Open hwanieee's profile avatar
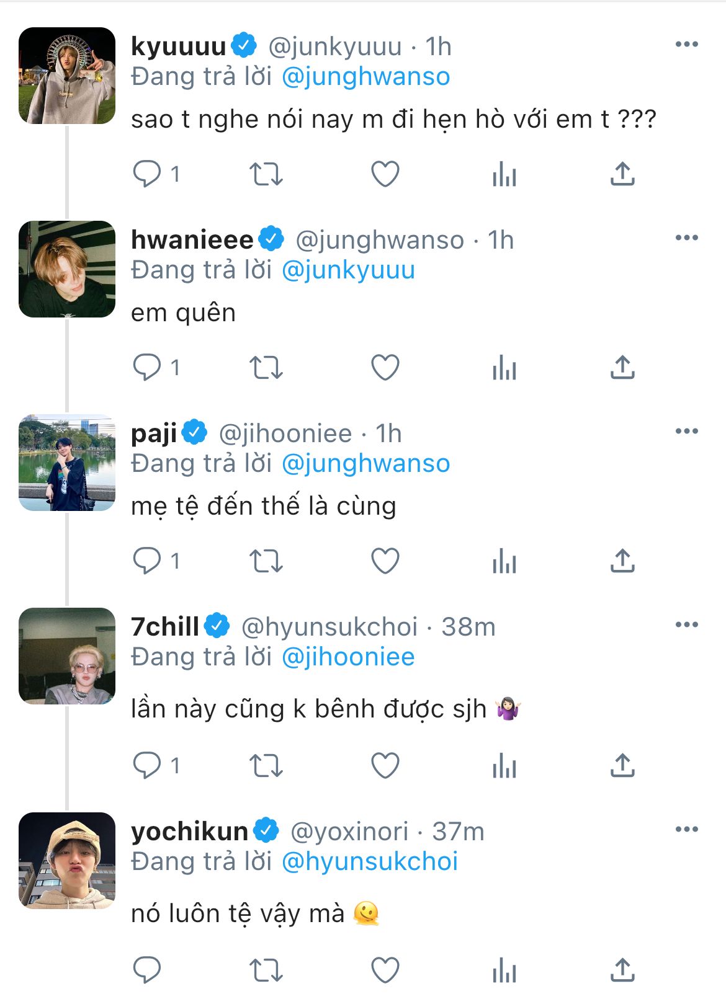The height and width of the screenshot is (999, 726). (x=67, y=269)
